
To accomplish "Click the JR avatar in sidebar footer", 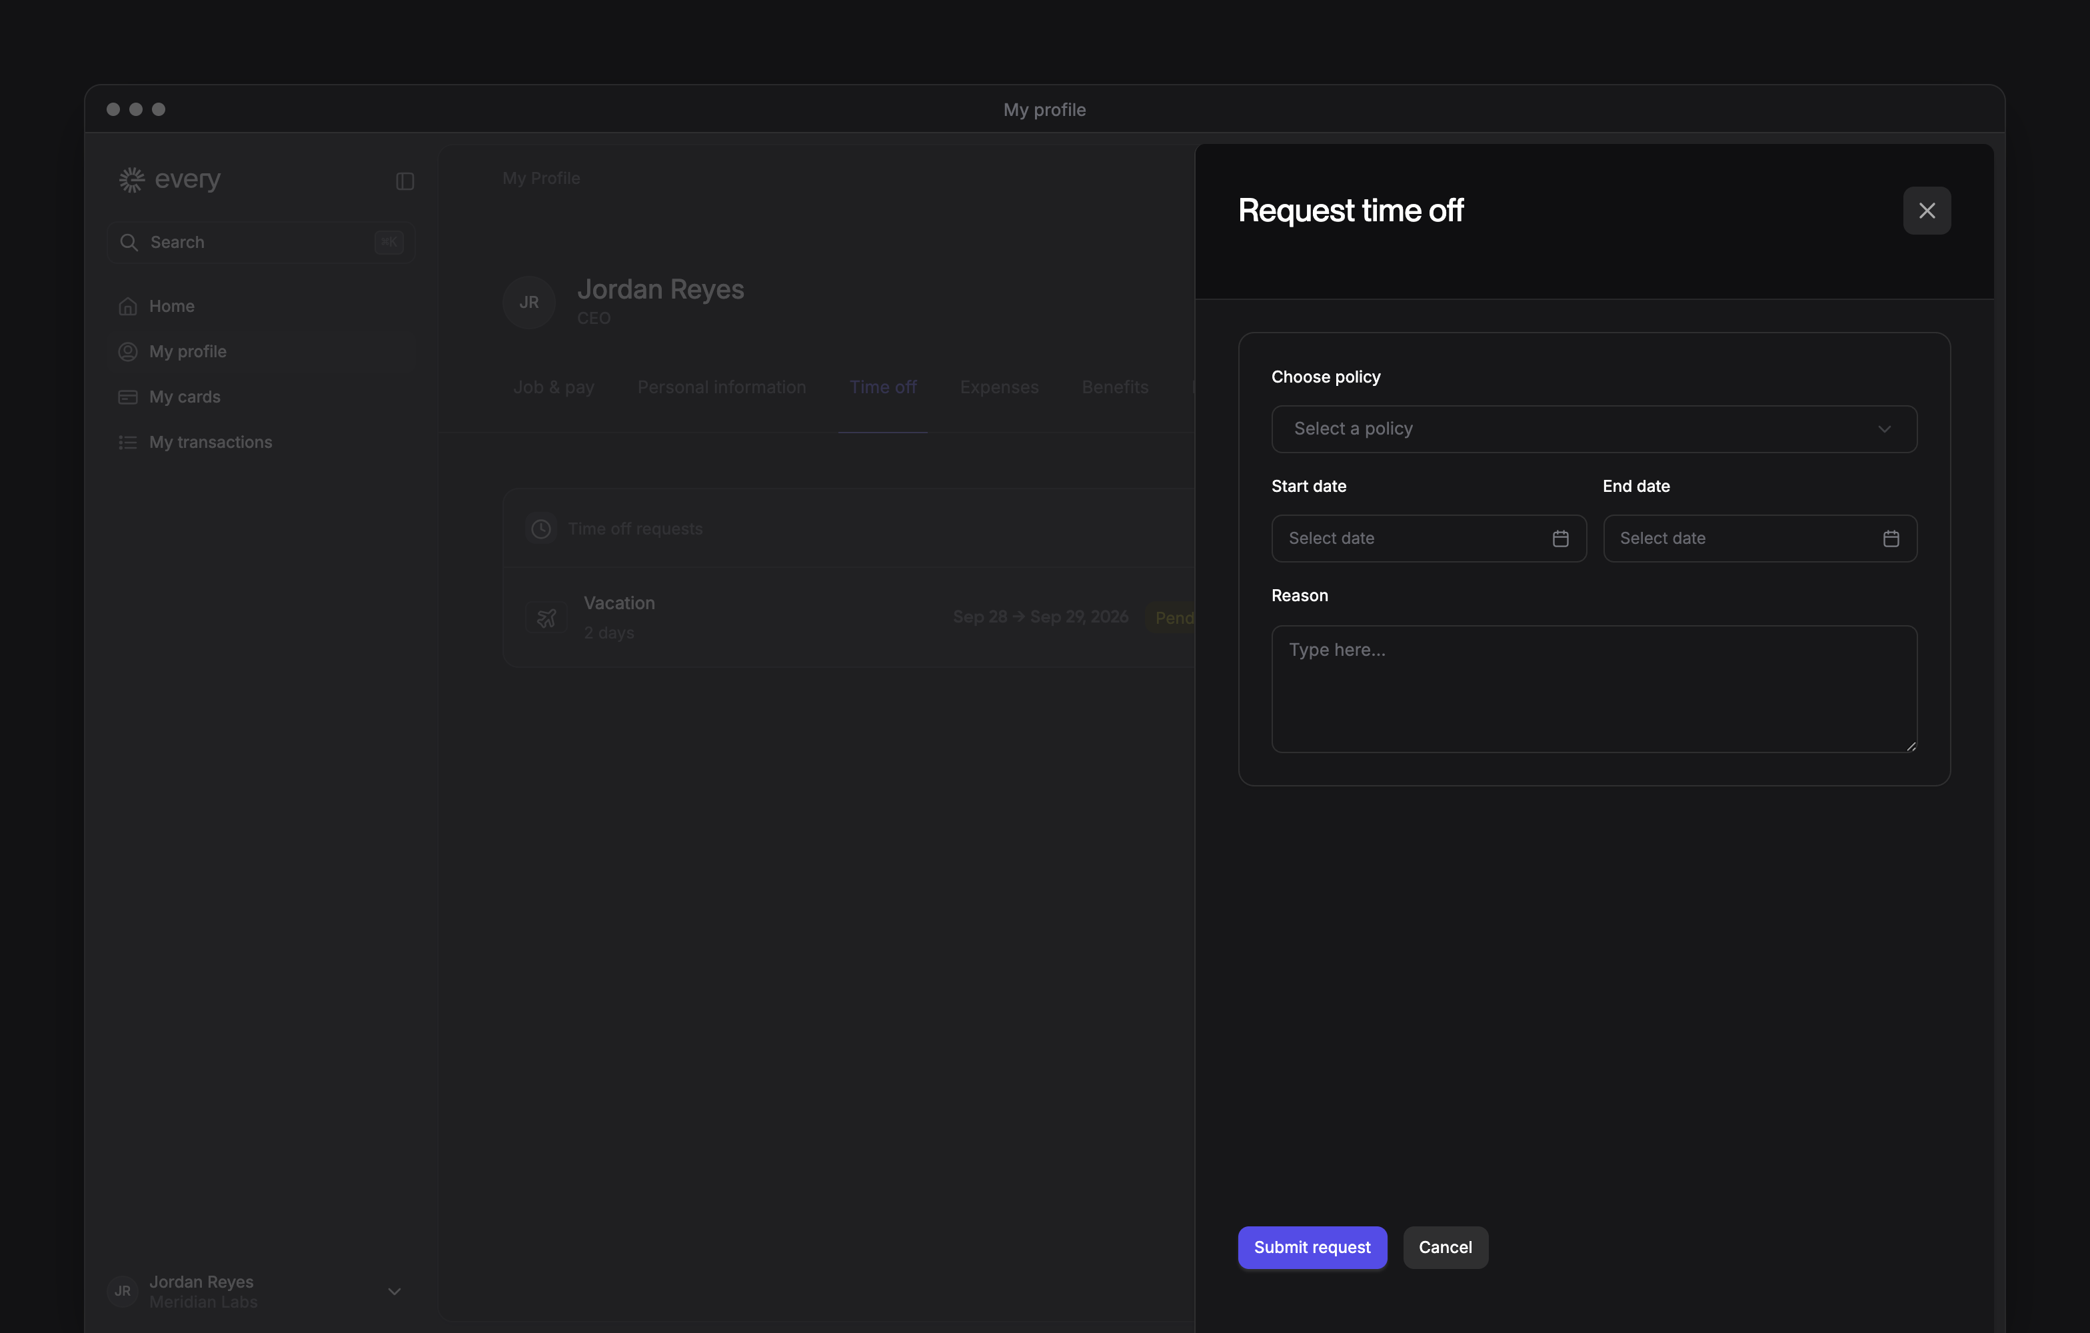I will (x=123, y=1292).
